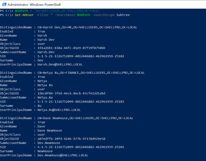This screenshot has height=161, width=206.
Task: Click ObjectClass user value for Netya Xu
Action: tap(41, 89)
